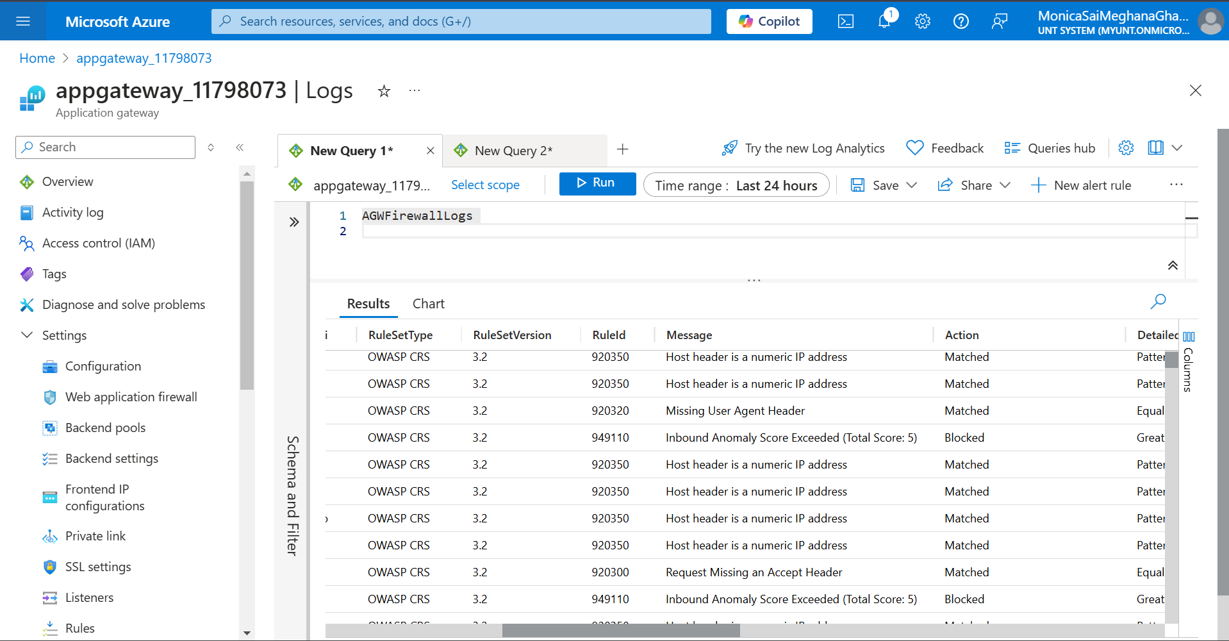The image size is (1229, 641).
Task: Open Tags in the sidebar
Action: pyautogui.click(x=54, y=274)
